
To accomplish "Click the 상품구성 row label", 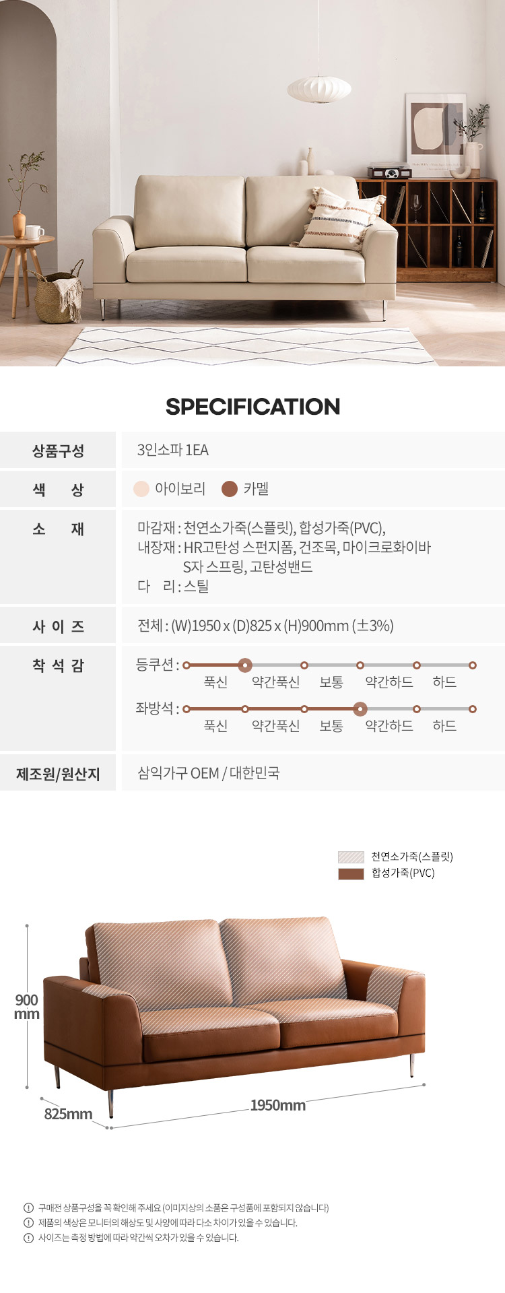I will [58, 451].
